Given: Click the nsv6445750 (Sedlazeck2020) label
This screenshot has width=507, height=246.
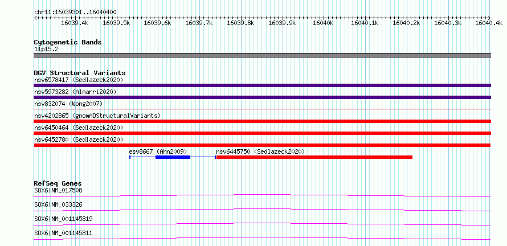Looking at the screenshot, I should [260, 151].
